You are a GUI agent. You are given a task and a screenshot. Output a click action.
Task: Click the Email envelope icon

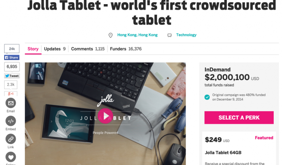pyautogui.click(x=11, y=103)
